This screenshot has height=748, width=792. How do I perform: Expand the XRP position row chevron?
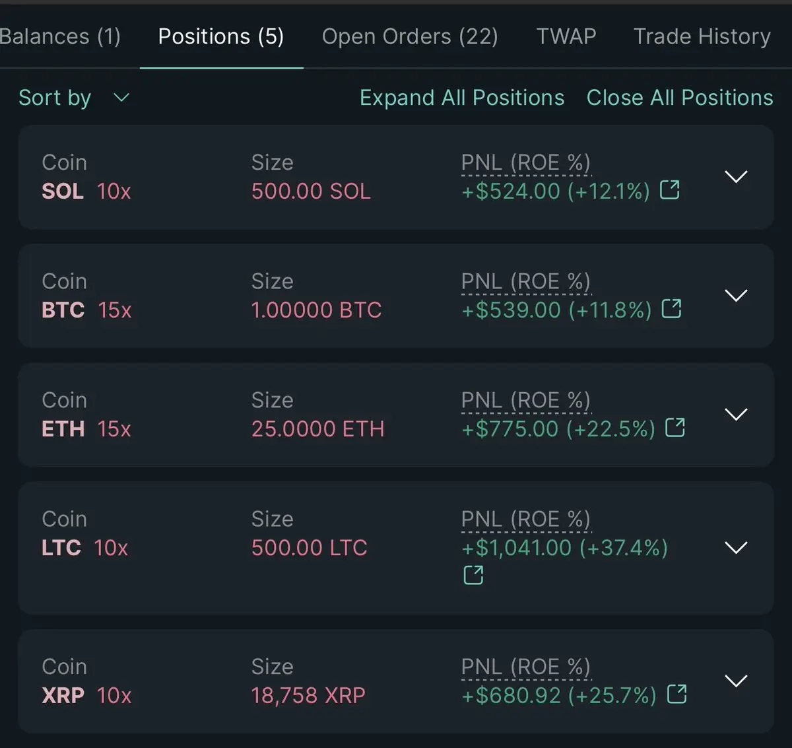point(736,681)
